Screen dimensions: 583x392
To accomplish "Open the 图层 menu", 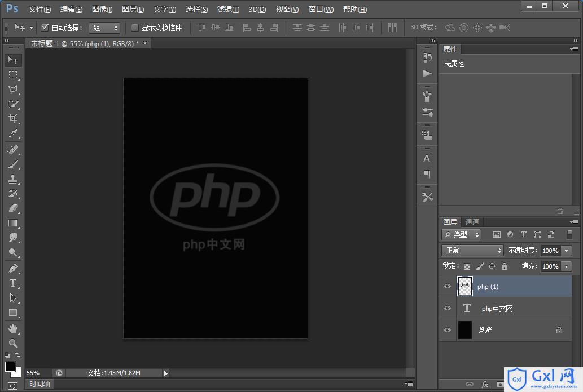I will click(133, 9).
